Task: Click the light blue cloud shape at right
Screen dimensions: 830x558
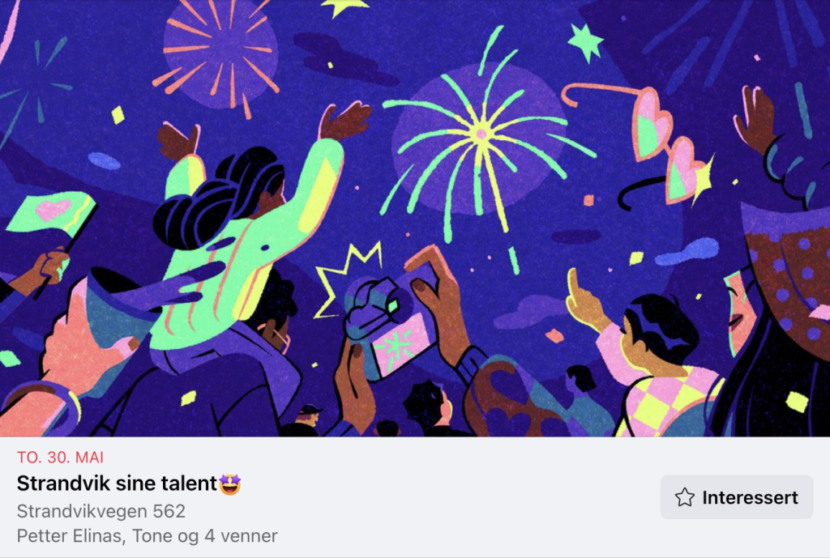Action: (687, 251)
